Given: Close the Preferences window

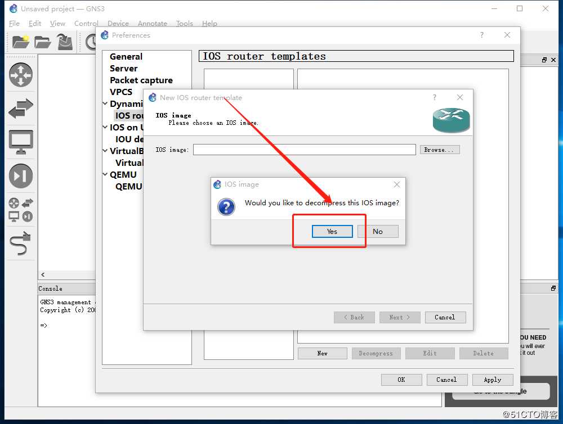Looking at the screenshot, I should pyautogui.click(x=507, y=35).
